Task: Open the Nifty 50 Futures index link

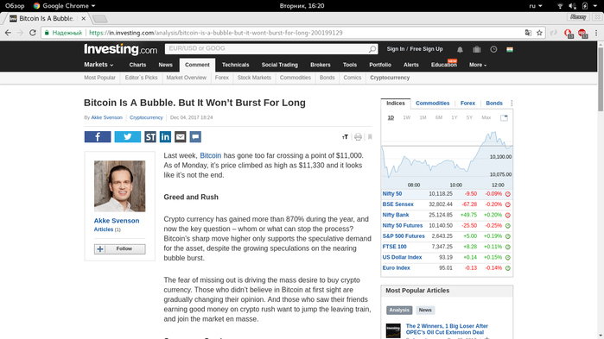Action: click(403, 226)
